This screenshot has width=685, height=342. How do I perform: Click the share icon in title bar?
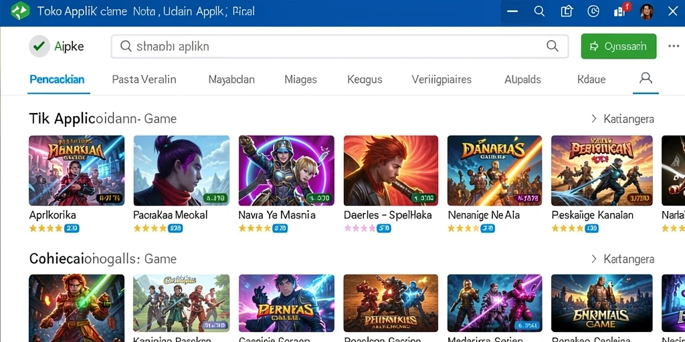[567, 12]
